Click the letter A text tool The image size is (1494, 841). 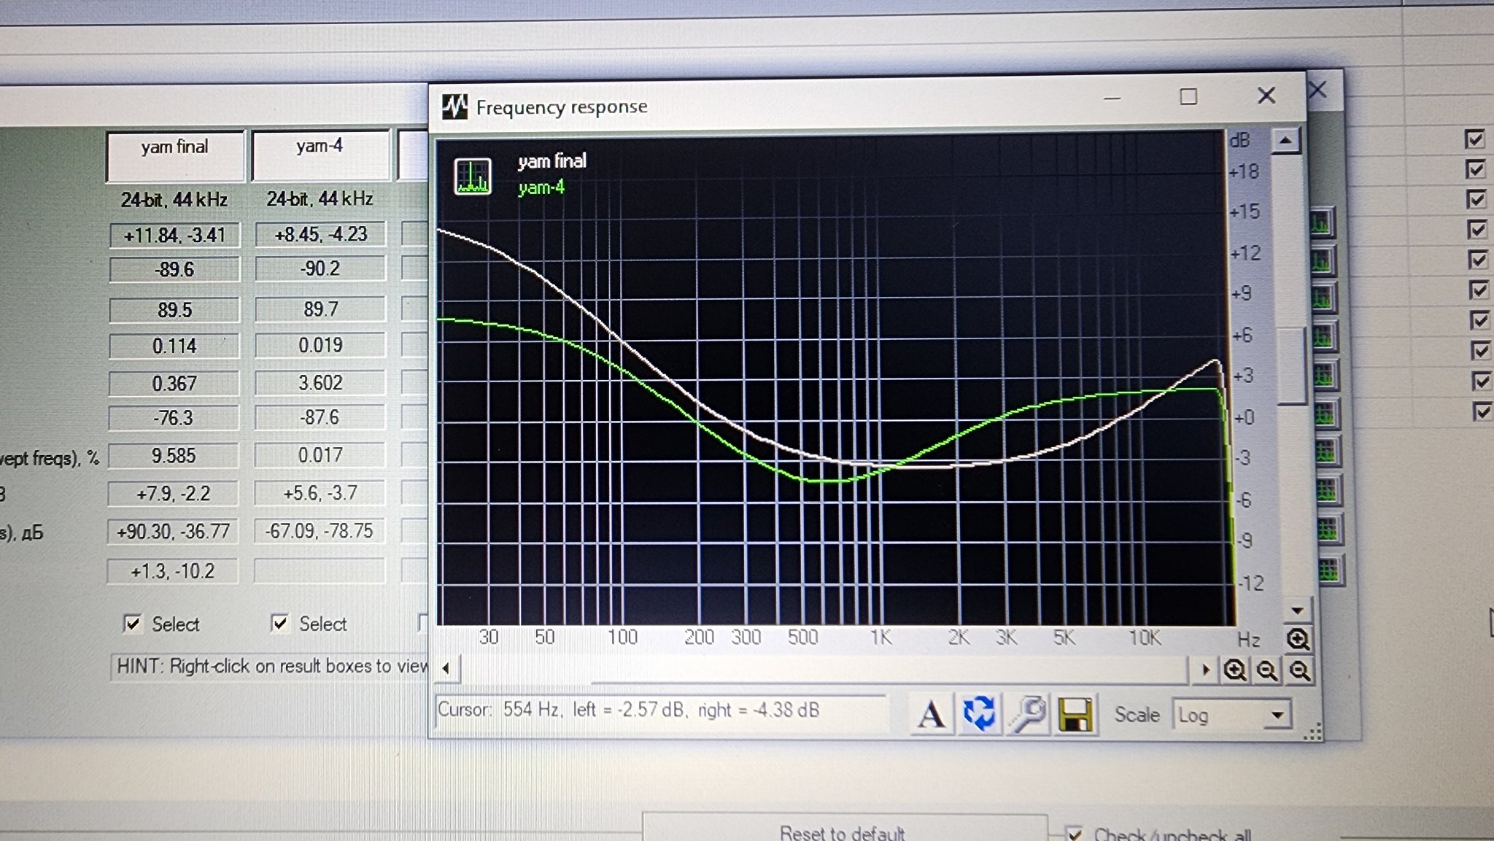click(931, 714)
